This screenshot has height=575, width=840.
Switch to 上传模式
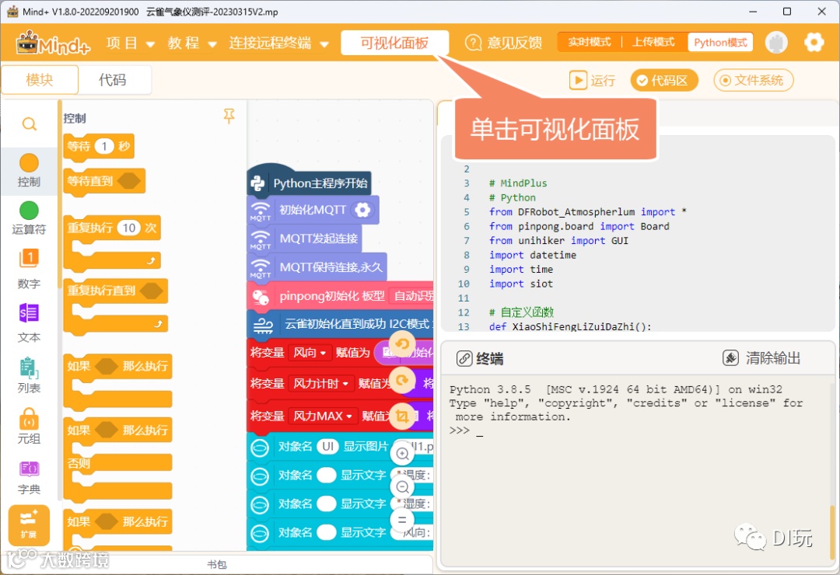coord(653,42)
